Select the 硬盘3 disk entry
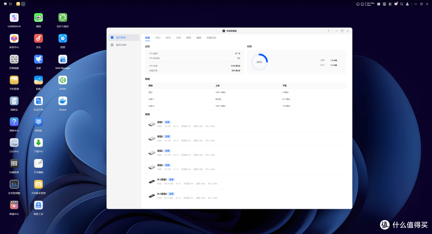The width and height of the screenshot is (432, 234). click(x=246, y=153)
